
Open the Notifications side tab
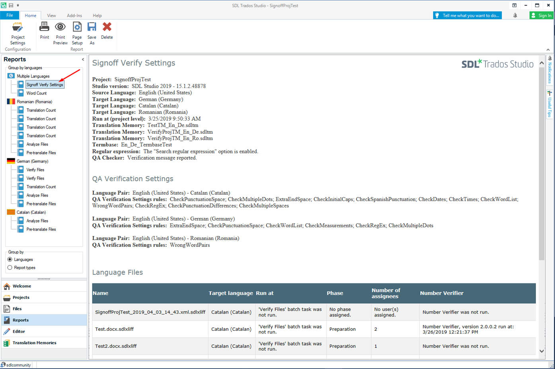(550, 70)
